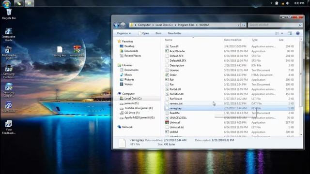The image size is (310, 174).
Task: Open Explorer help question mark icon
Action: pos(298,33)
